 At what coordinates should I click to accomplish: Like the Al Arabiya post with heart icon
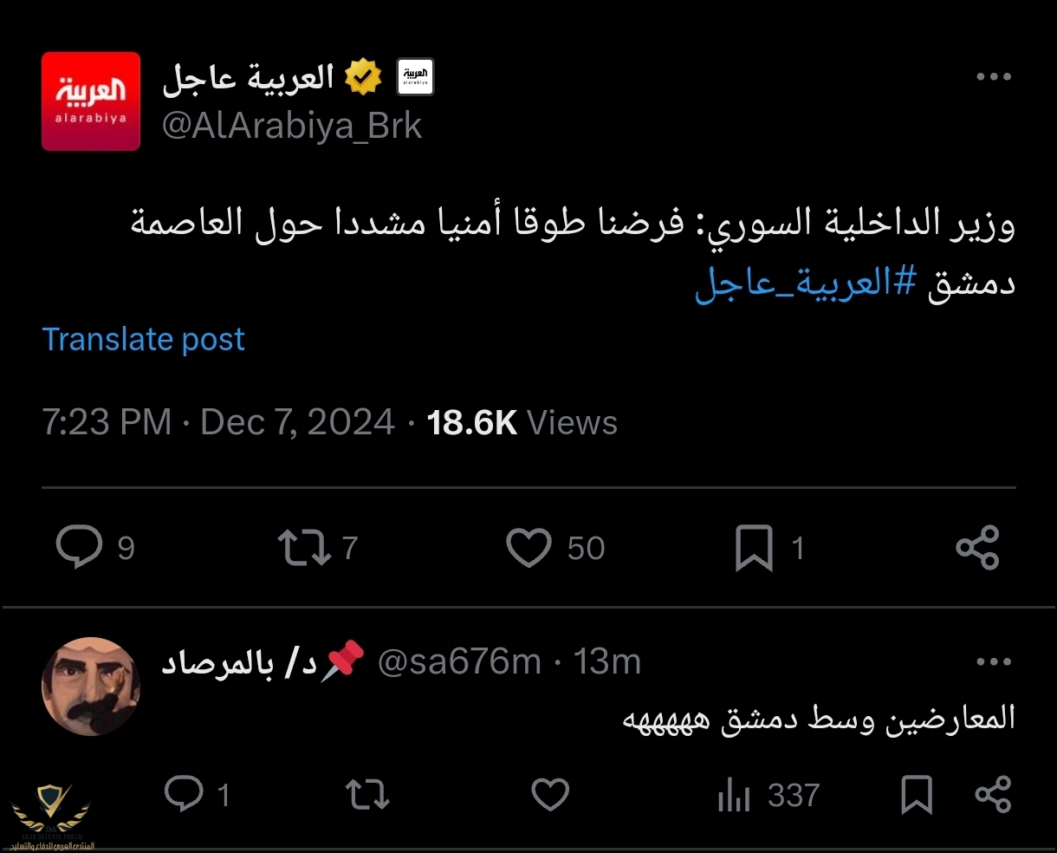pos(528,548)
